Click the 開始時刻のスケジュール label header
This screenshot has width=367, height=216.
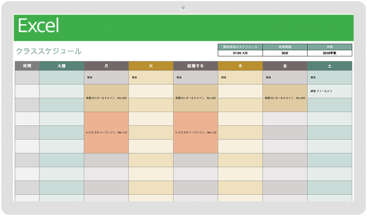(x=240, y=47)
